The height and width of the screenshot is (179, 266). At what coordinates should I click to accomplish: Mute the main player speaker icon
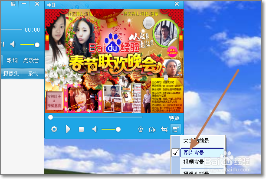coord(13,44)
